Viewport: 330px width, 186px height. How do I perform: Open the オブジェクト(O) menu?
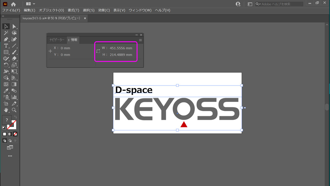point(51,10)
